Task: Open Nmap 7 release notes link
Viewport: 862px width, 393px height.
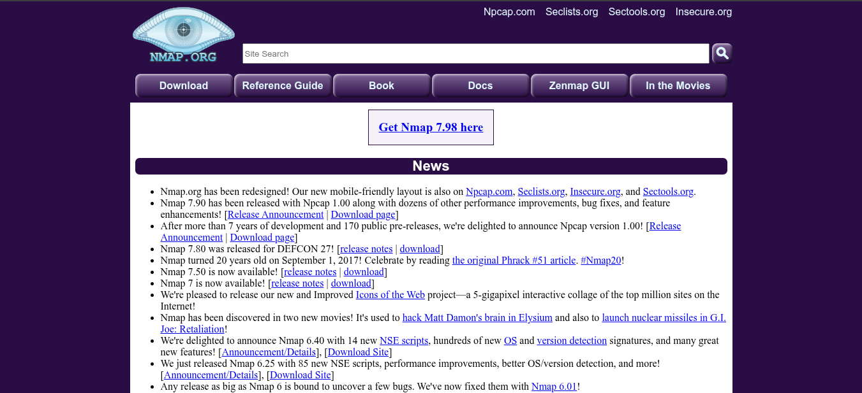Action: 297,283
